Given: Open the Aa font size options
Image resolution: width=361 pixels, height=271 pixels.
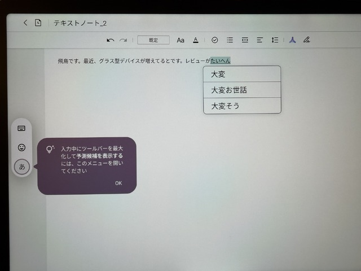Looking at the screenshot, I should tap(180, 40).
